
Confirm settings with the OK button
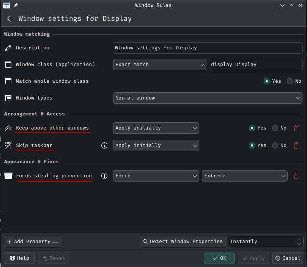219,258
